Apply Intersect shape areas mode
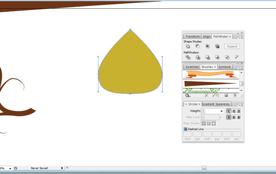This screenshot has height=174, width=276. [207, 46]
